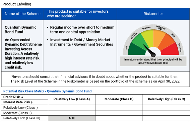Click the Riskometer column header

tap(153, 14)
